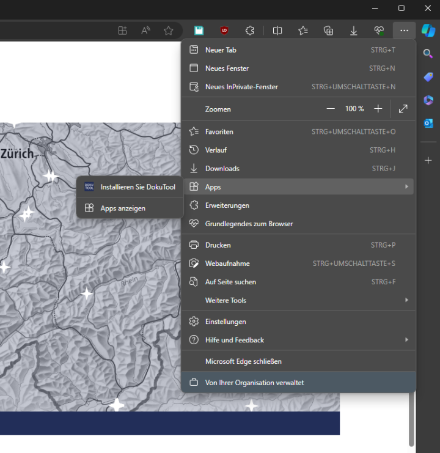This screenshot has width=440, height=453.
Task: Click the star to favorite this page
Action: click(169, 31)
